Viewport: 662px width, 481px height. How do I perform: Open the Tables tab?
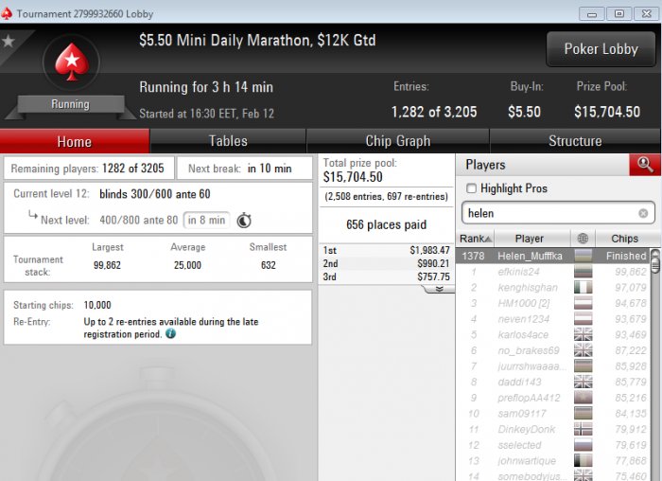click(228, 141)
